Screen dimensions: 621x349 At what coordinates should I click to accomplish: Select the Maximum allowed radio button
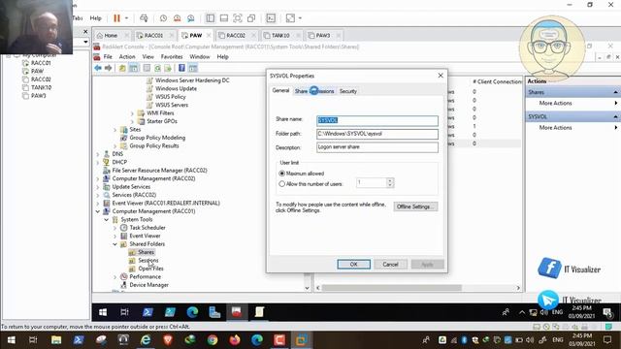tap(282, 174)
